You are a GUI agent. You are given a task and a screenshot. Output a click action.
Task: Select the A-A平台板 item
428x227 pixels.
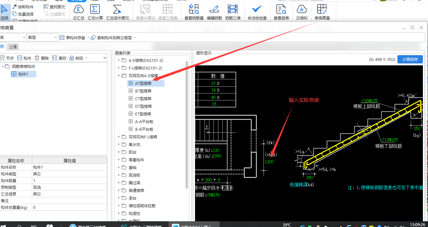tap(144, 121)
